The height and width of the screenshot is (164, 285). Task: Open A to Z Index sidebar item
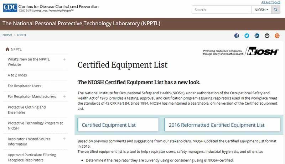[17, 75]
